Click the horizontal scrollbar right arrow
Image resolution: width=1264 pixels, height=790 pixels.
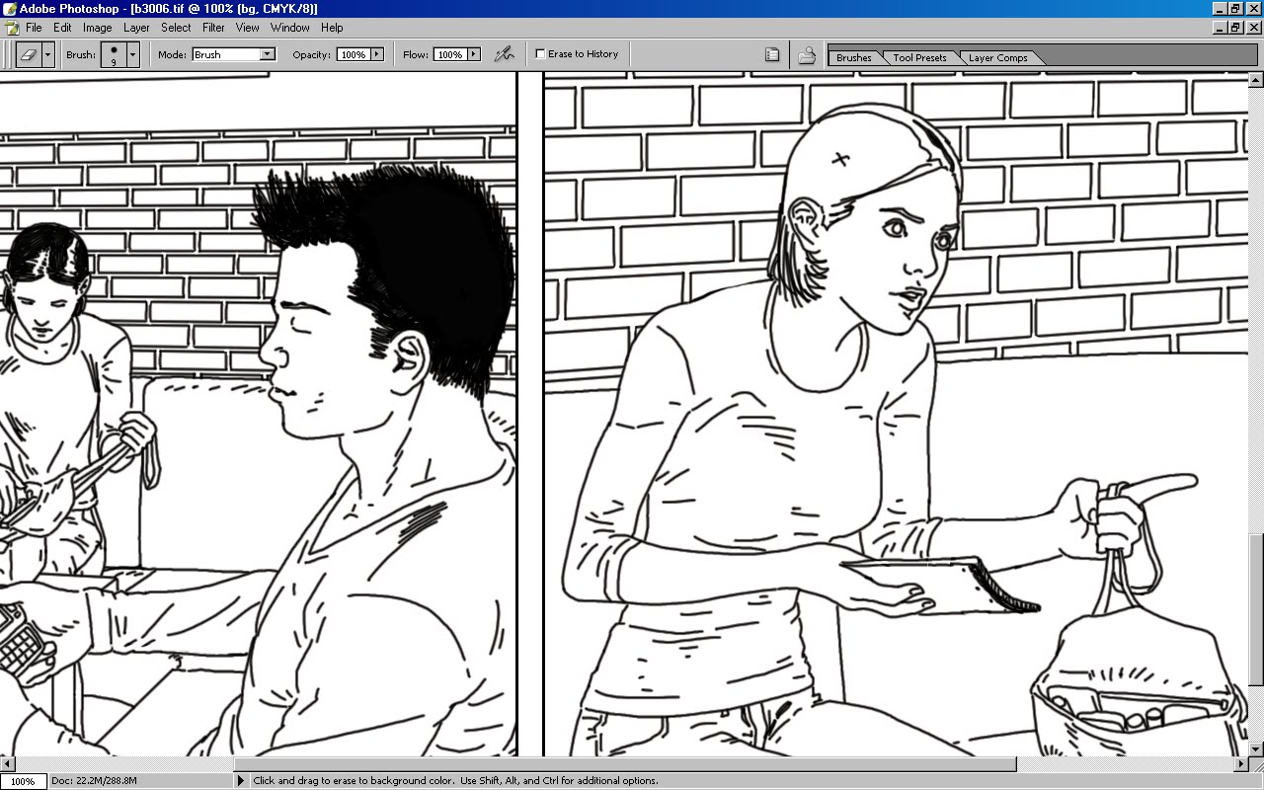[1241, 764]
